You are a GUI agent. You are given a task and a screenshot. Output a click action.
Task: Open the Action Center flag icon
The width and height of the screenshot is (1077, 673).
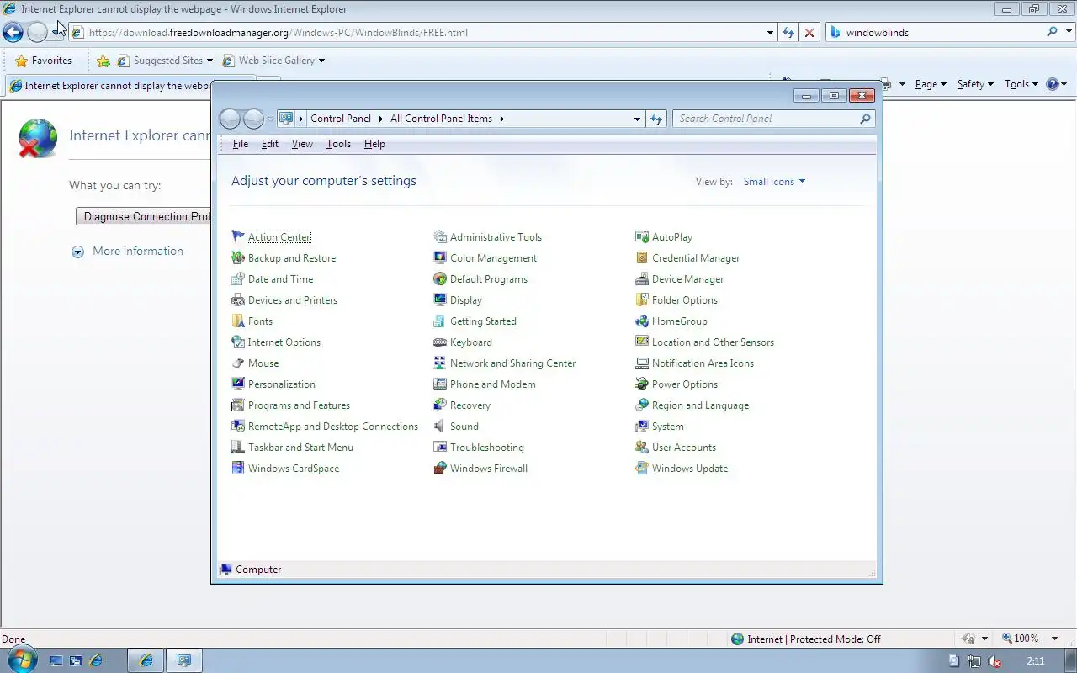point(238,237)
